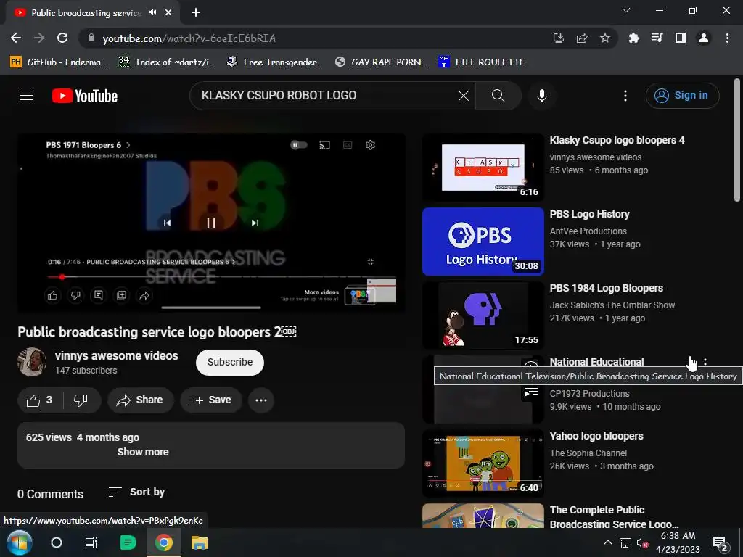The height and width of the screenshot is (557, 743).
Task: Open the Sort by comments dropdown
Action: (x=136, y=492)
